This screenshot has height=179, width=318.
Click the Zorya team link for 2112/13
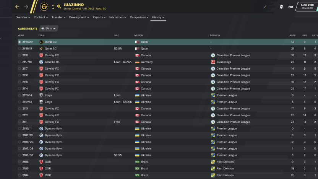[48, 102]
